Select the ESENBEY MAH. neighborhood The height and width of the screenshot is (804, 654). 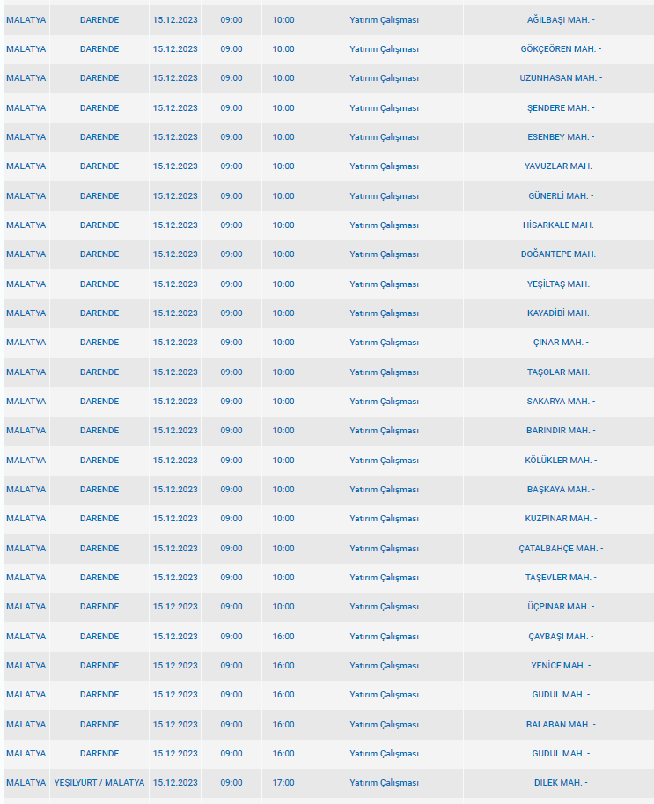coord(561,136)
